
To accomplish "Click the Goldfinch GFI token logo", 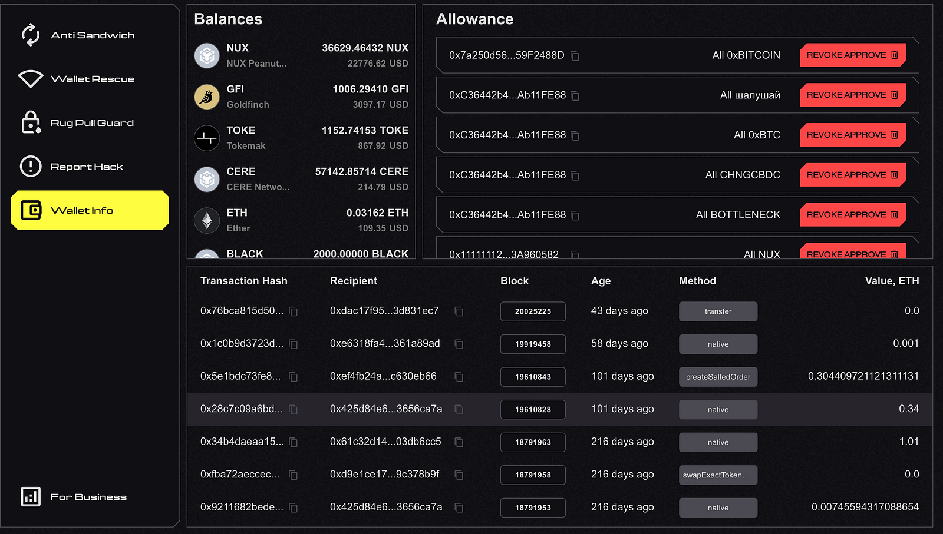I will tap(207, 97).
